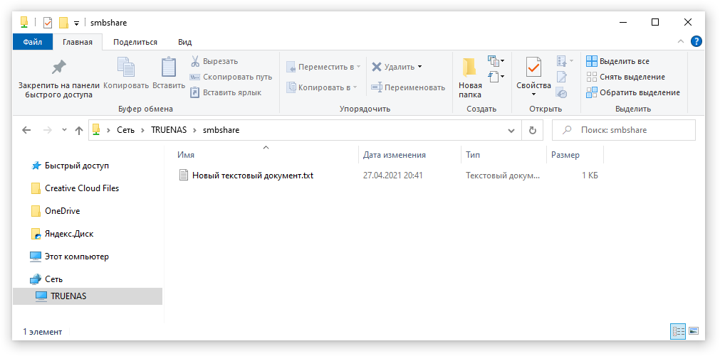Click 1 КБ size cell
The image size is (720, 356).
[590, 176]
